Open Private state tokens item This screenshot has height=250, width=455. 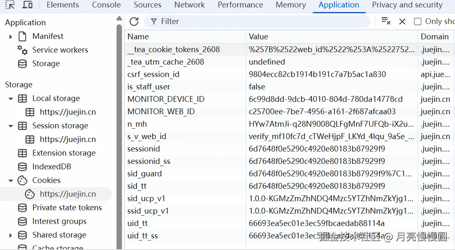[67, 207]
